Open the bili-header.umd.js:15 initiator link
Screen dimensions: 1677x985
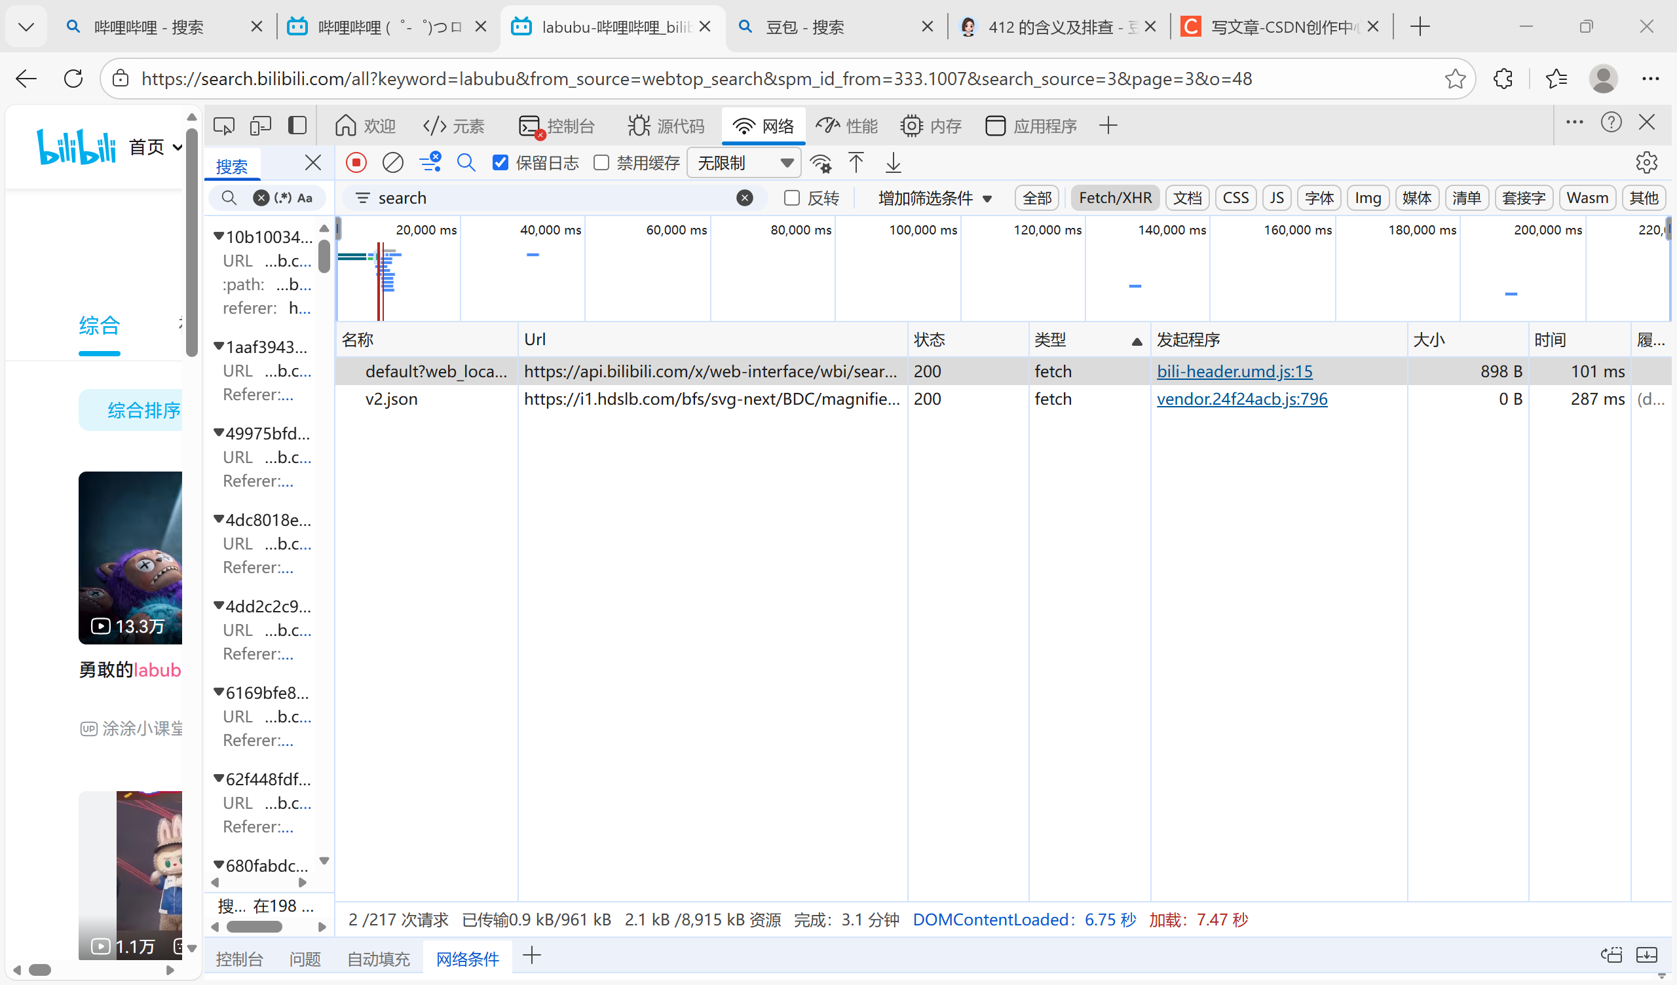click(x=1234, y=371)
